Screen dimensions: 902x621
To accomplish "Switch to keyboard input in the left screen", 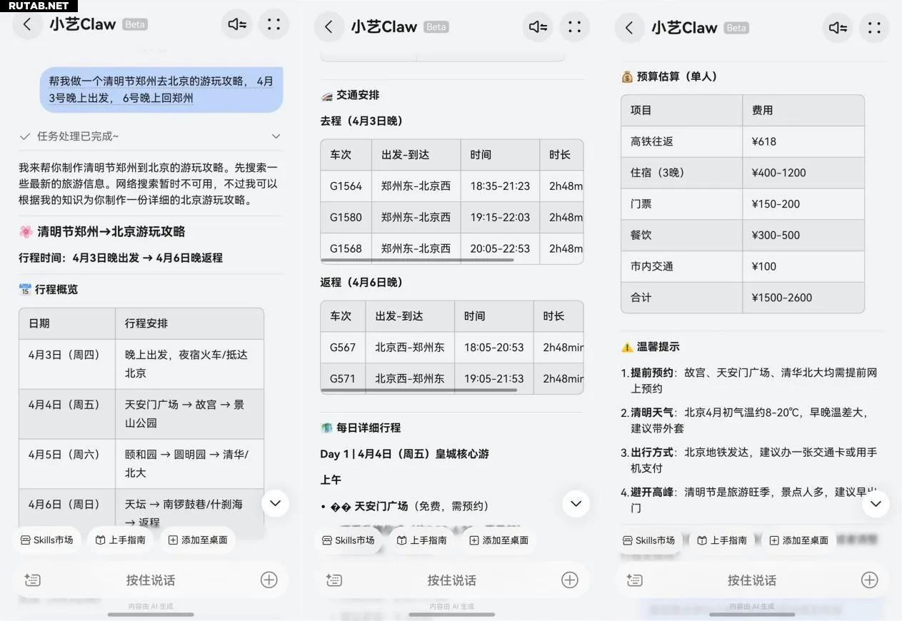I will 32,580.
